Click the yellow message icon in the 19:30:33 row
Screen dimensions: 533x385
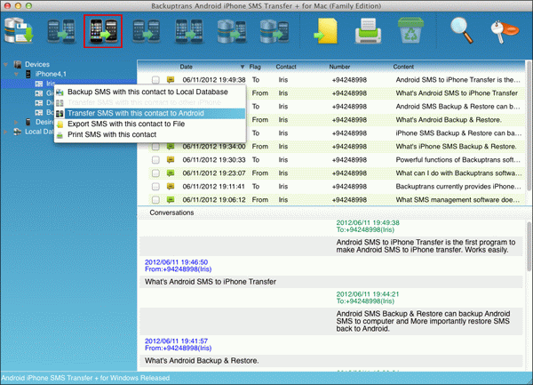coord(171,160)
